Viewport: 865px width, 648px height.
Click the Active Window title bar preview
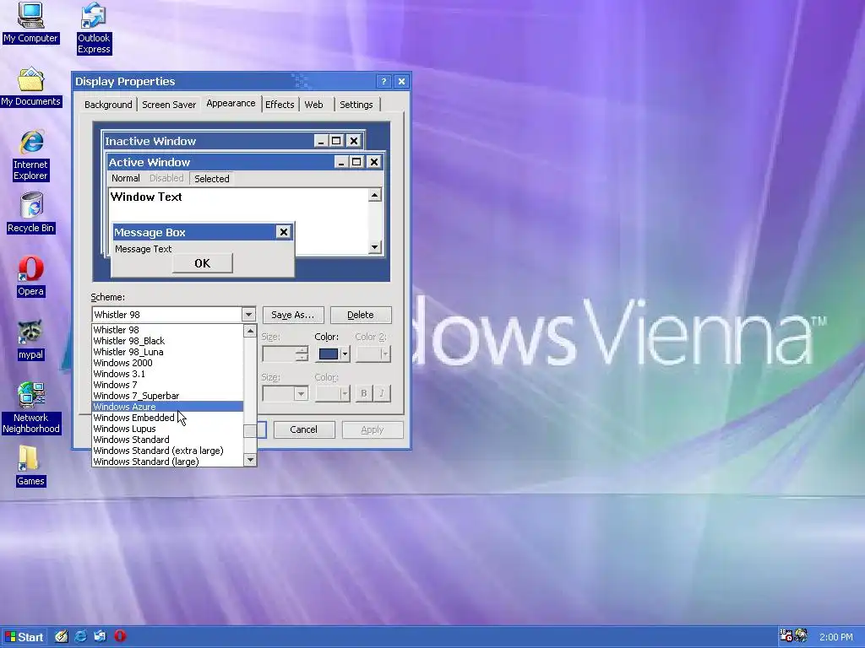[x=245, y=162]
